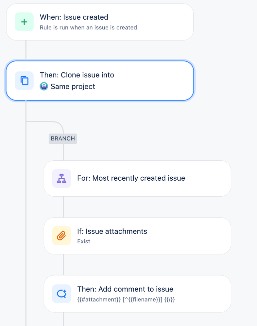Open the For: Most recently created issue card
This screenshot has width=257, height=326.
(x=137, y=178)
